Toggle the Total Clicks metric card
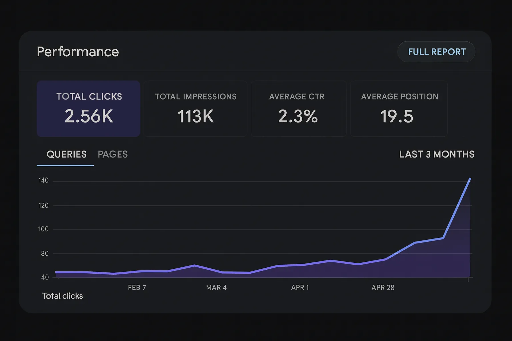512x341 pixels. click(x=88, y=109)
